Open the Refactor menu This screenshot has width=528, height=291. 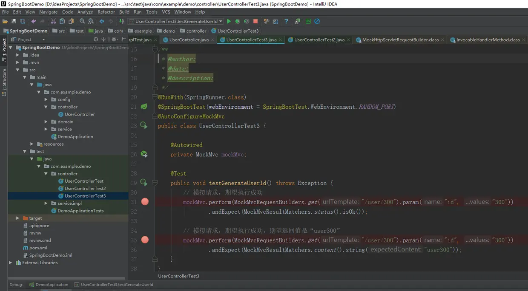point(106,12)
